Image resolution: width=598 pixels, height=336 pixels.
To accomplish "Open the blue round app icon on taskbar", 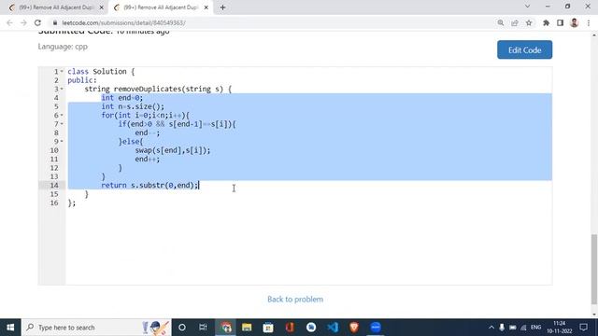I will click(376, 328).
